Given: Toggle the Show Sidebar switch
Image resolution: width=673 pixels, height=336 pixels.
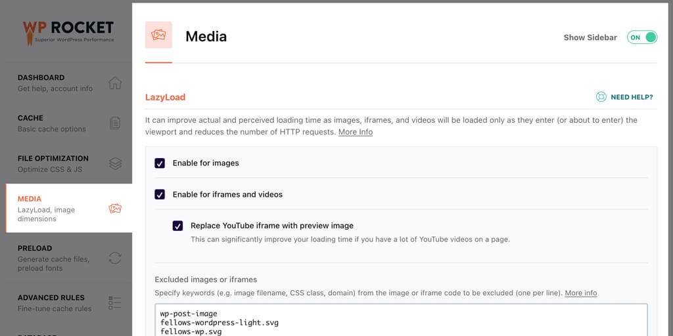Looking at the screenshot, I should (x=642, y=37).
